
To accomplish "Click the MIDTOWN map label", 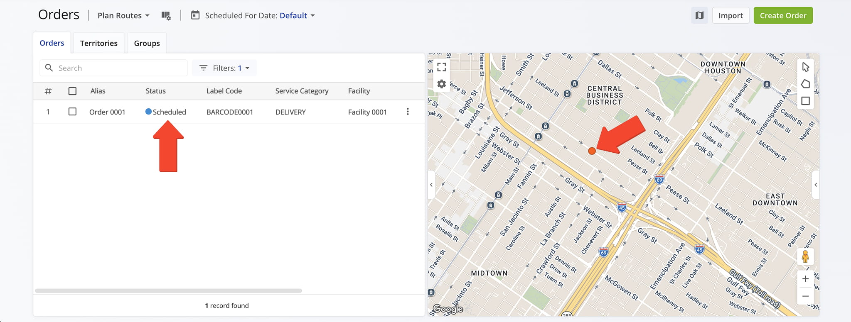I will point(489,273).
